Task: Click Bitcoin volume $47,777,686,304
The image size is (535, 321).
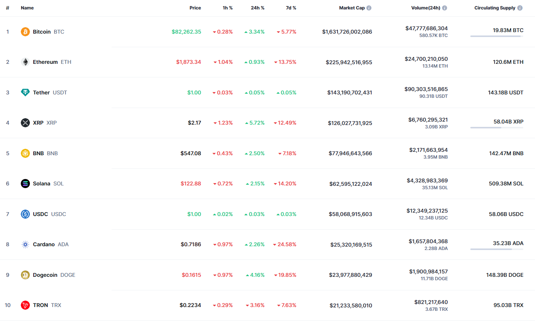Action: [x=426, y=28]
